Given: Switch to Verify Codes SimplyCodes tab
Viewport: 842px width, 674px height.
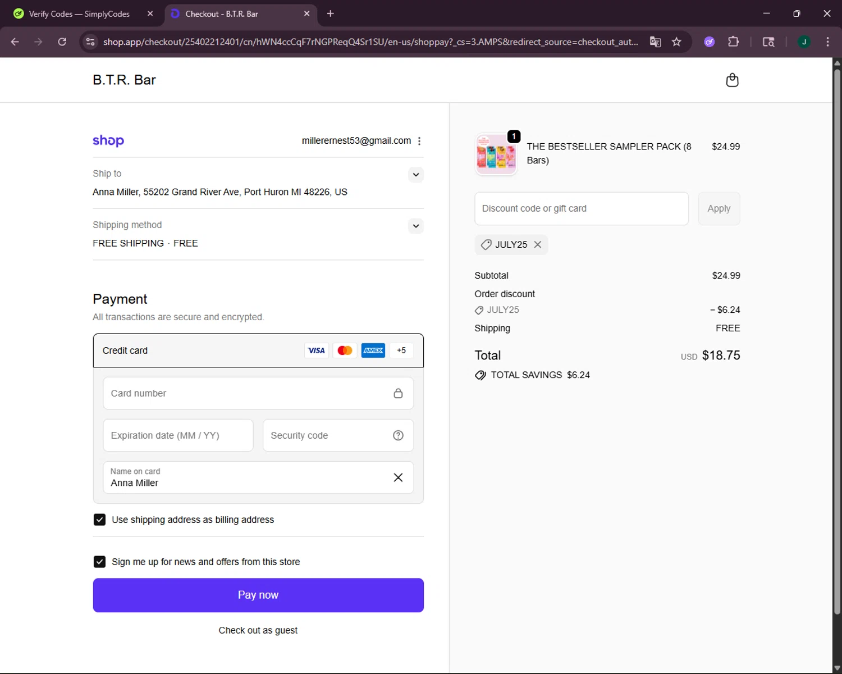Looking at the screenshot, I should pyautogui.click(x=79, y=13).
